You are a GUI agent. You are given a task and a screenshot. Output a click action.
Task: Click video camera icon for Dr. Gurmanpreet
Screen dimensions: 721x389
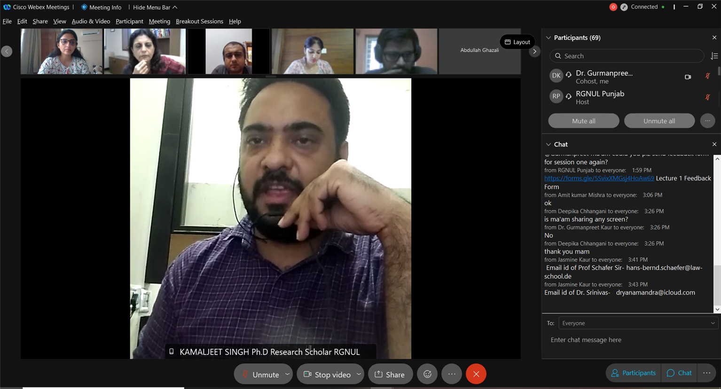[x=688, y=77]
